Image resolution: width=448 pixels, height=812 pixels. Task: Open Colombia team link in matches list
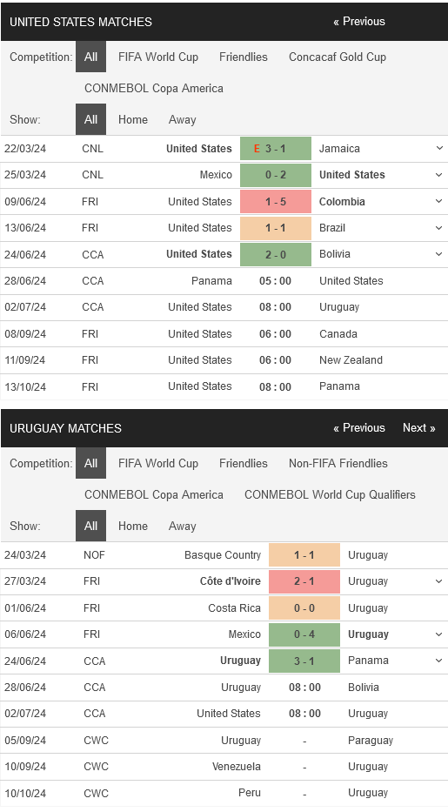tap(342, 201)
